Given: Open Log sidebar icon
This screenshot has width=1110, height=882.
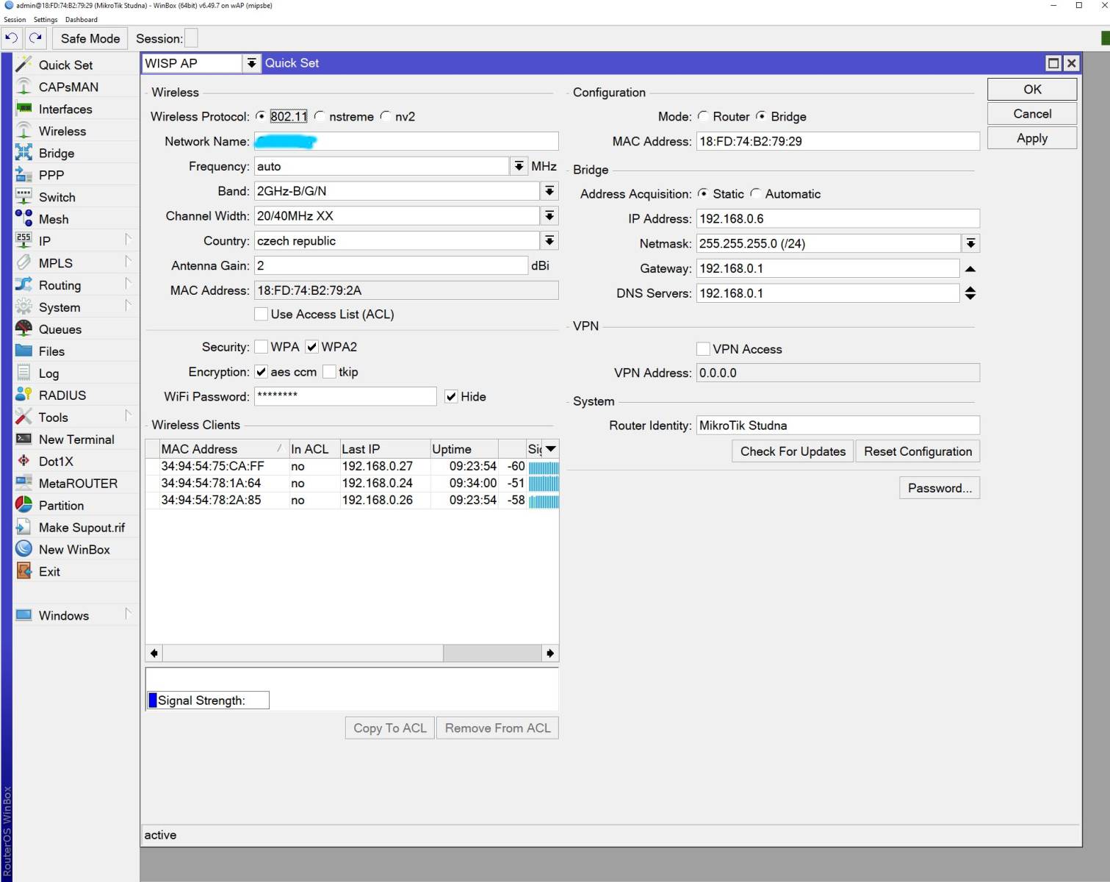Looking at the screenshot, I should click(24, 373).
